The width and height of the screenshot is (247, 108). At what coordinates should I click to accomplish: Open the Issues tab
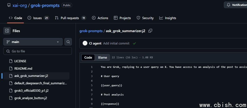[x=38, y=18]
